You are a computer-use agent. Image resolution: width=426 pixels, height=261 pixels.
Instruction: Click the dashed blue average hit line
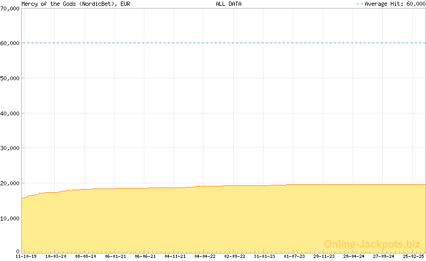pyautogui.click(x=213, y=43)
